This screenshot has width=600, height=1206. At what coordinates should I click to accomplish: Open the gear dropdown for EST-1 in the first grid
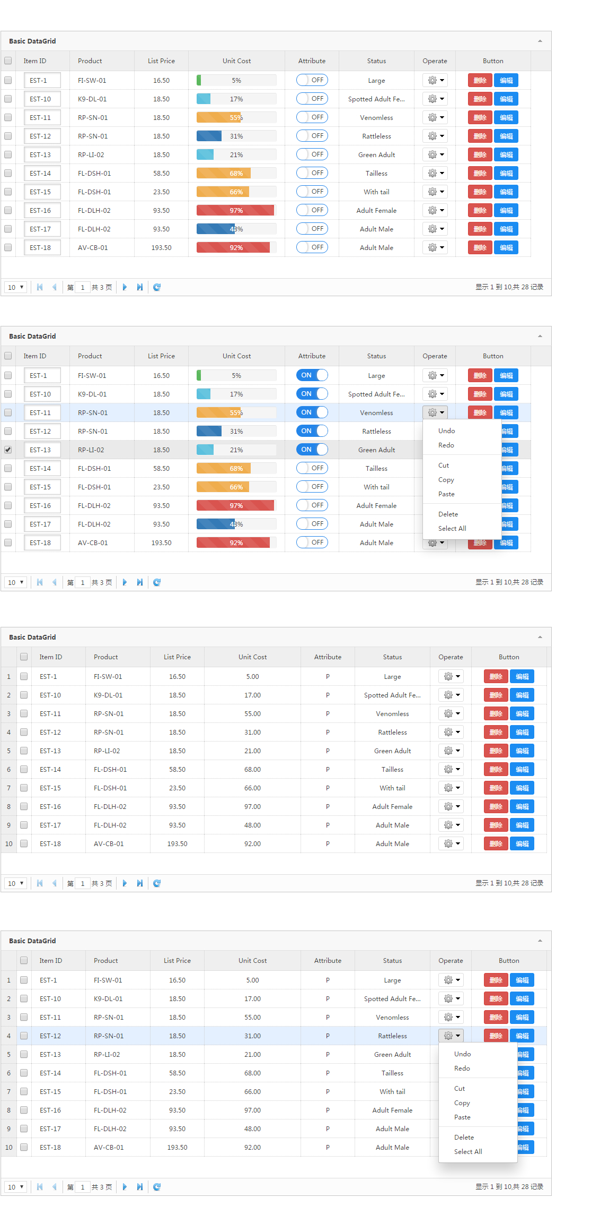(435, 80)
